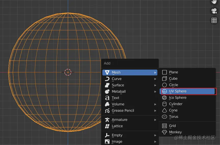
Task: Click the Torus icon
Action: 164,117
